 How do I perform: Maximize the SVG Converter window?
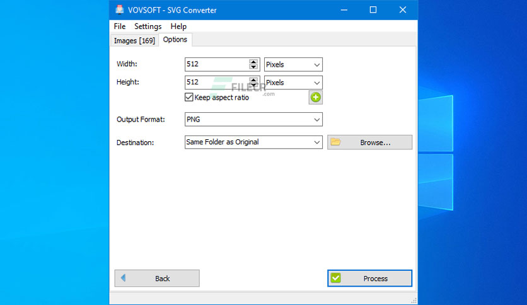click(373, 10)
